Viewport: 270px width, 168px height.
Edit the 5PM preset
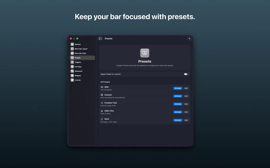coord(186,88)
